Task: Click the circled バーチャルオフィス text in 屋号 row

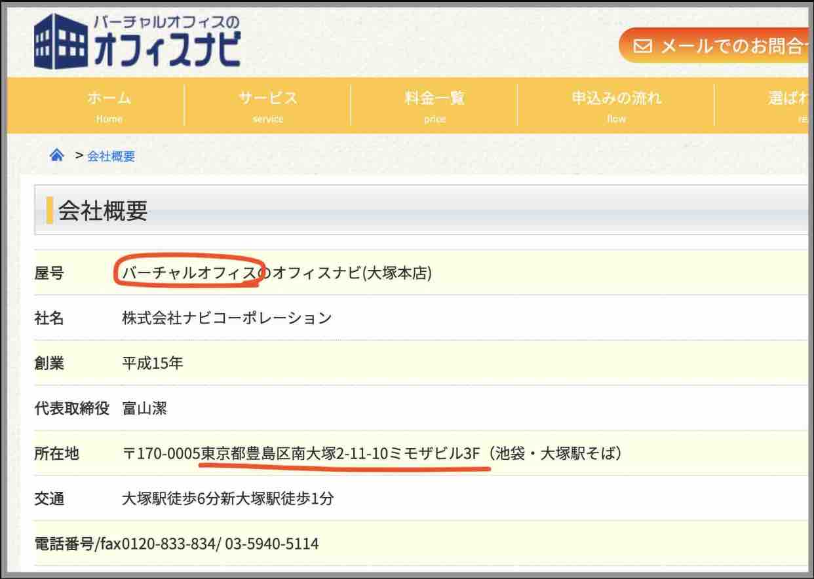Action: tap(189, 273)
